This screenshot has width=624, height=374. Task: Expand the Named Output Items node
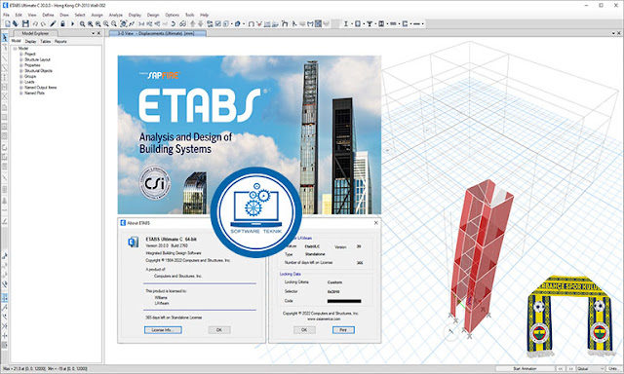21,87
